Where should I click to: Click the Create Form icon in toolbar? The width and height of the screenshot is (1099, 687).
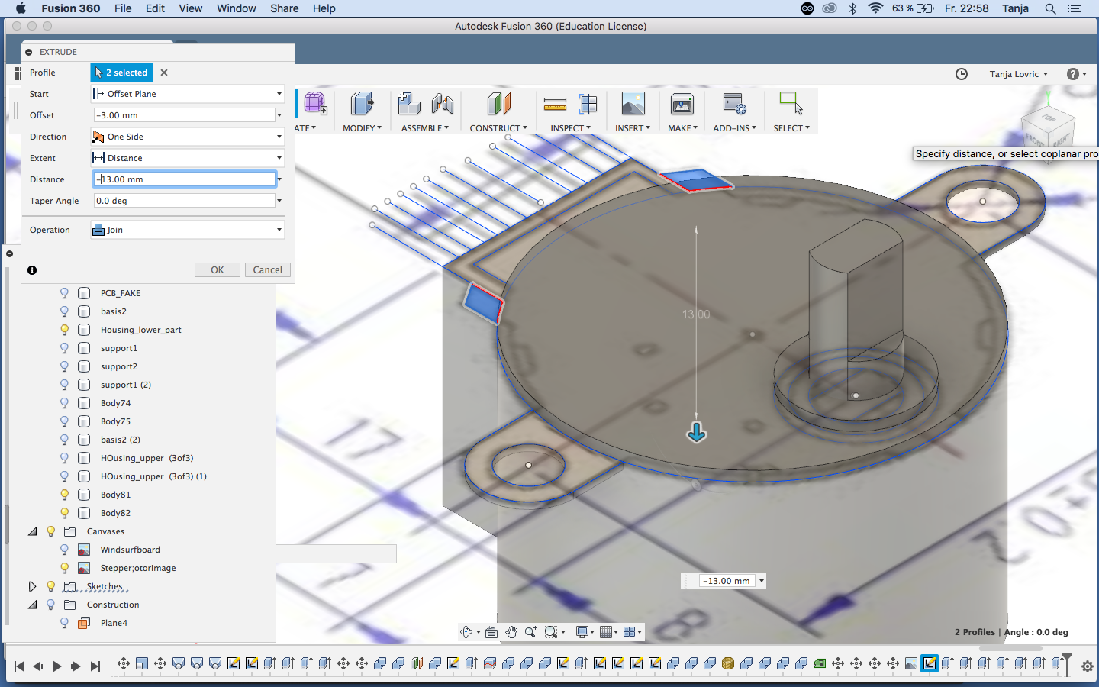pos(315,103)
